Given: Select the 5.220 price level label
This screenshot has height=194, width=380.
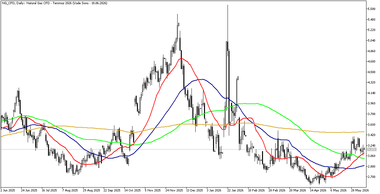Looking at the screenshot, I should [x=372, y=30].
